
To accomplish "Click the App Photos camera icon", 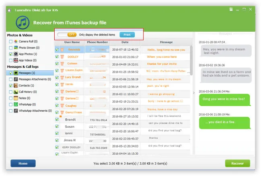I will coord(16,54).
